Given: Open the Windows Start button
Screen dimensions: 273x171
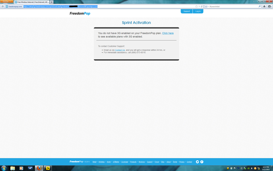Looking at the screenshot, I should pyautogui.click(x=4, y=168).
